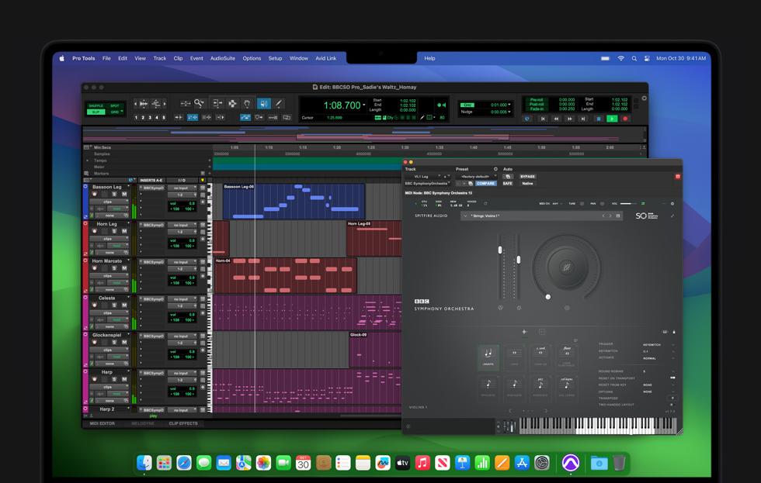
Task: Open the Clip menu
Action: [x=178, y=58]
